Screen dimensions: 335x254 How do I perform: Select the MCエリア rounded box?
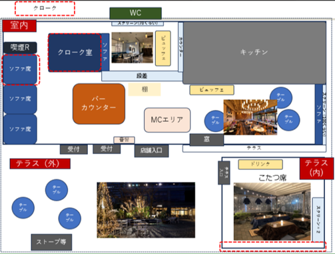pyautogui.click(x=167, y=120)
